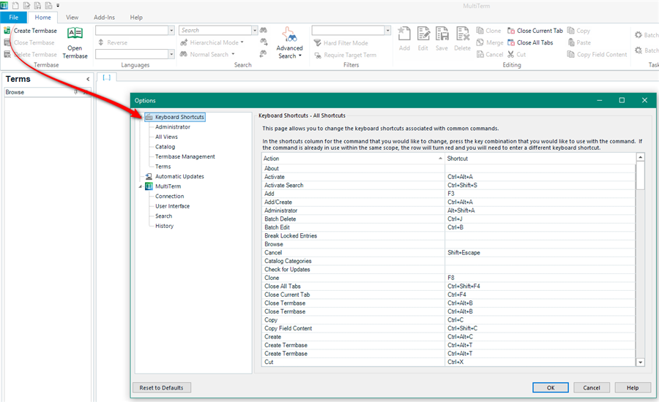Image resolution: width=659 pixels, height=402 pixels.
Task: Select All Views in the options tree
Action: coord(166,137)
